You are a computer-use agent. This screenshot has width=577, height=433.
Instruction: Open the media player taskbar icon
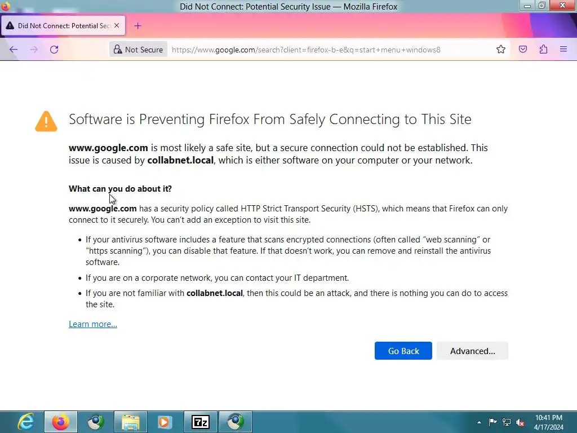165,422
